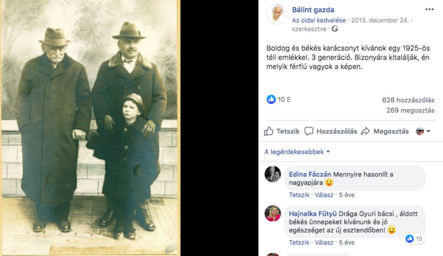Click the Az oldal kedvelése link
The image size is (443, 256).
click(319, 20)
